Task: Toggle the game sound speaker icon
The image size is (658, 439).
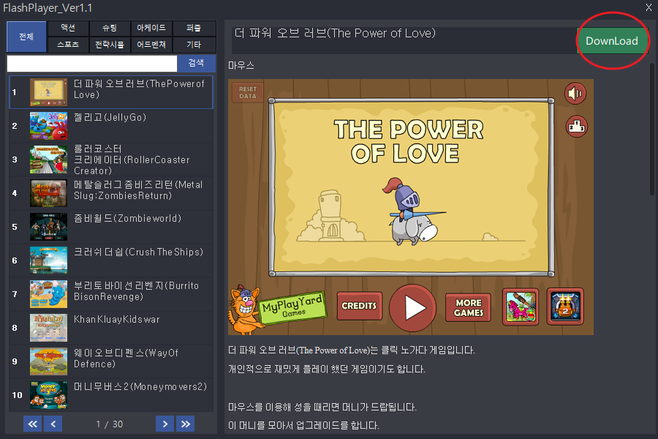Action: click(x=575, y=93)
